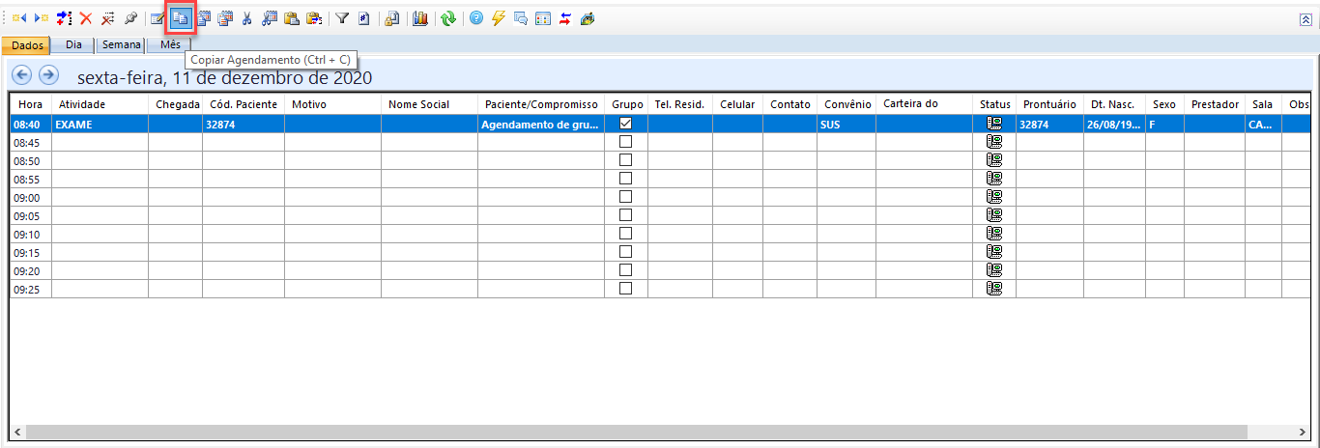This screenshot has width=1320, height=448.
Task: Click the clipboard paste icon
Action: tap(292, 17)
